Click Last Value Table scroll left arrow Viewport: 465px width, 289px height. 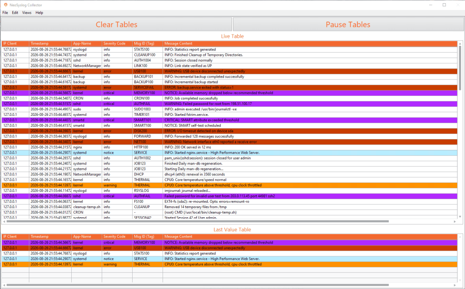[x=4, y=285]
